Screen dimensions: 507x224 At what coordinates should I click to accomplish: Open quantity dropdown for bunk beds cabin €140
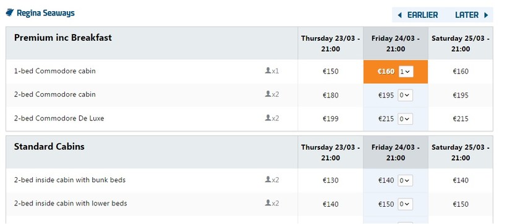click(x=405, y=180)
